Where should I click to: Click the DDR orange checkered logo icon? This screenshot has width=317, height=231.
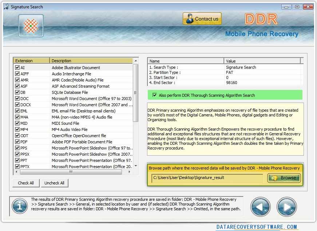click(x=31, y=26)
